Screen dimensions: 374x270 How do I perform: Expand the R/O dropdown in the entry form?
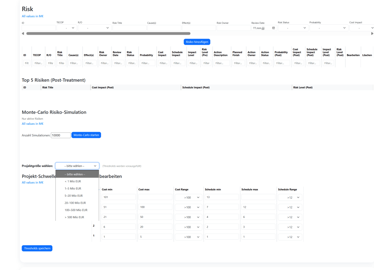click(95, 28)
